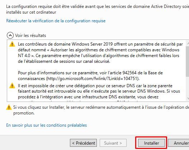Rerun the prerequisite check via Réexécuter link

[56, 21]
